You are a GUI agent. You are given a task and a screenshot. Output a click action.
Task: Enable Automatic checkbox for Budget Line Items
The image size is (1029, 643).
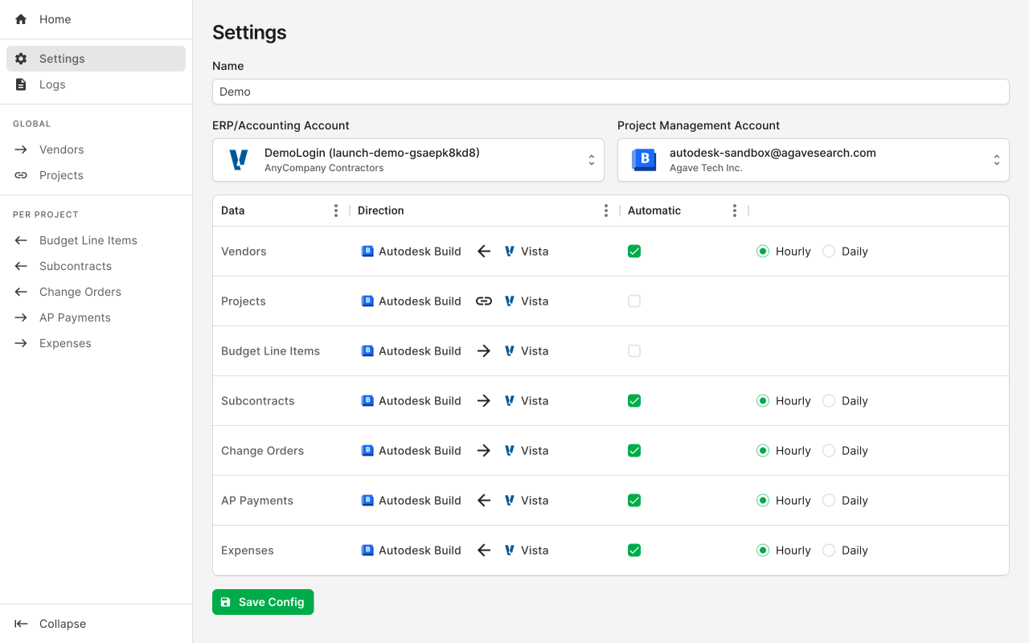point(634,351)
